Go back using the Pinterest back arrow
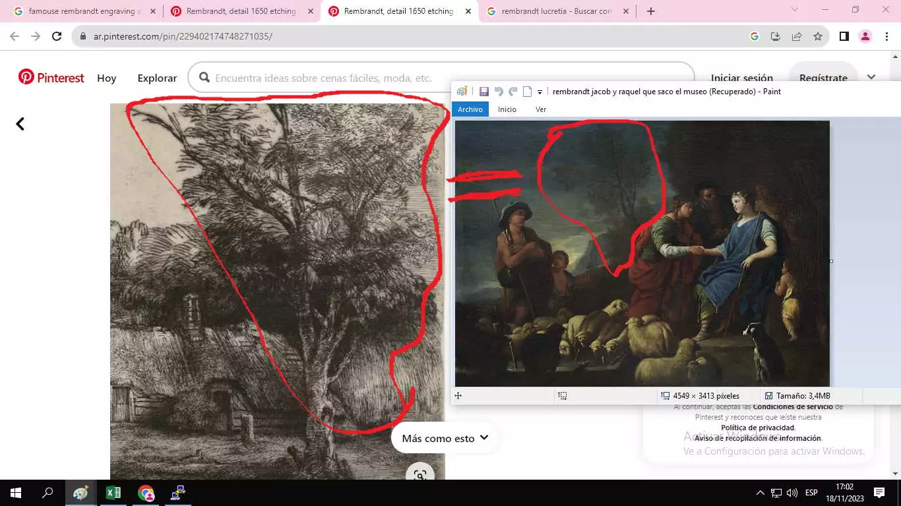 20,123
